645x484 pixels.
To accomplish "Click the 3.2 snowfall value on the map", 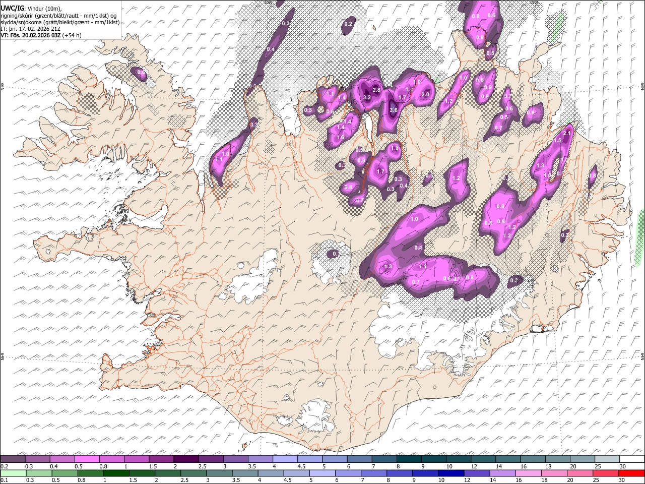I will click(x=367, y=97).
